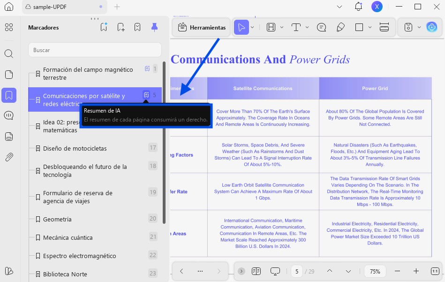
Task: Select the comment speech bubble tool
Action: (x=321, y=27)
